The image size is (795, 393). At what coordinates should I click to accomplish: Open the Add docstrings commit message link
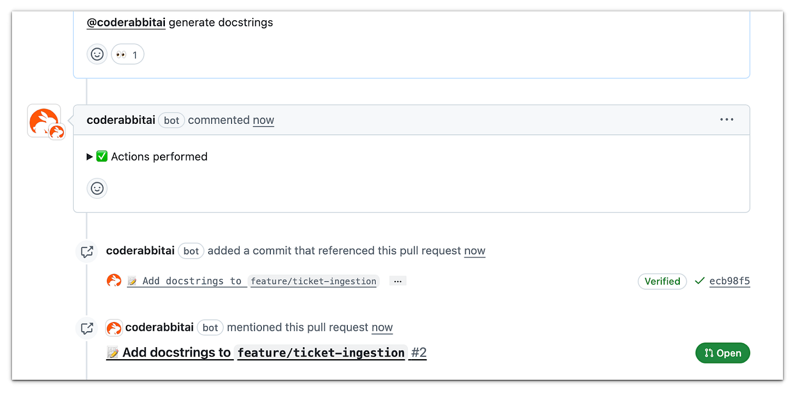[252, 281]
